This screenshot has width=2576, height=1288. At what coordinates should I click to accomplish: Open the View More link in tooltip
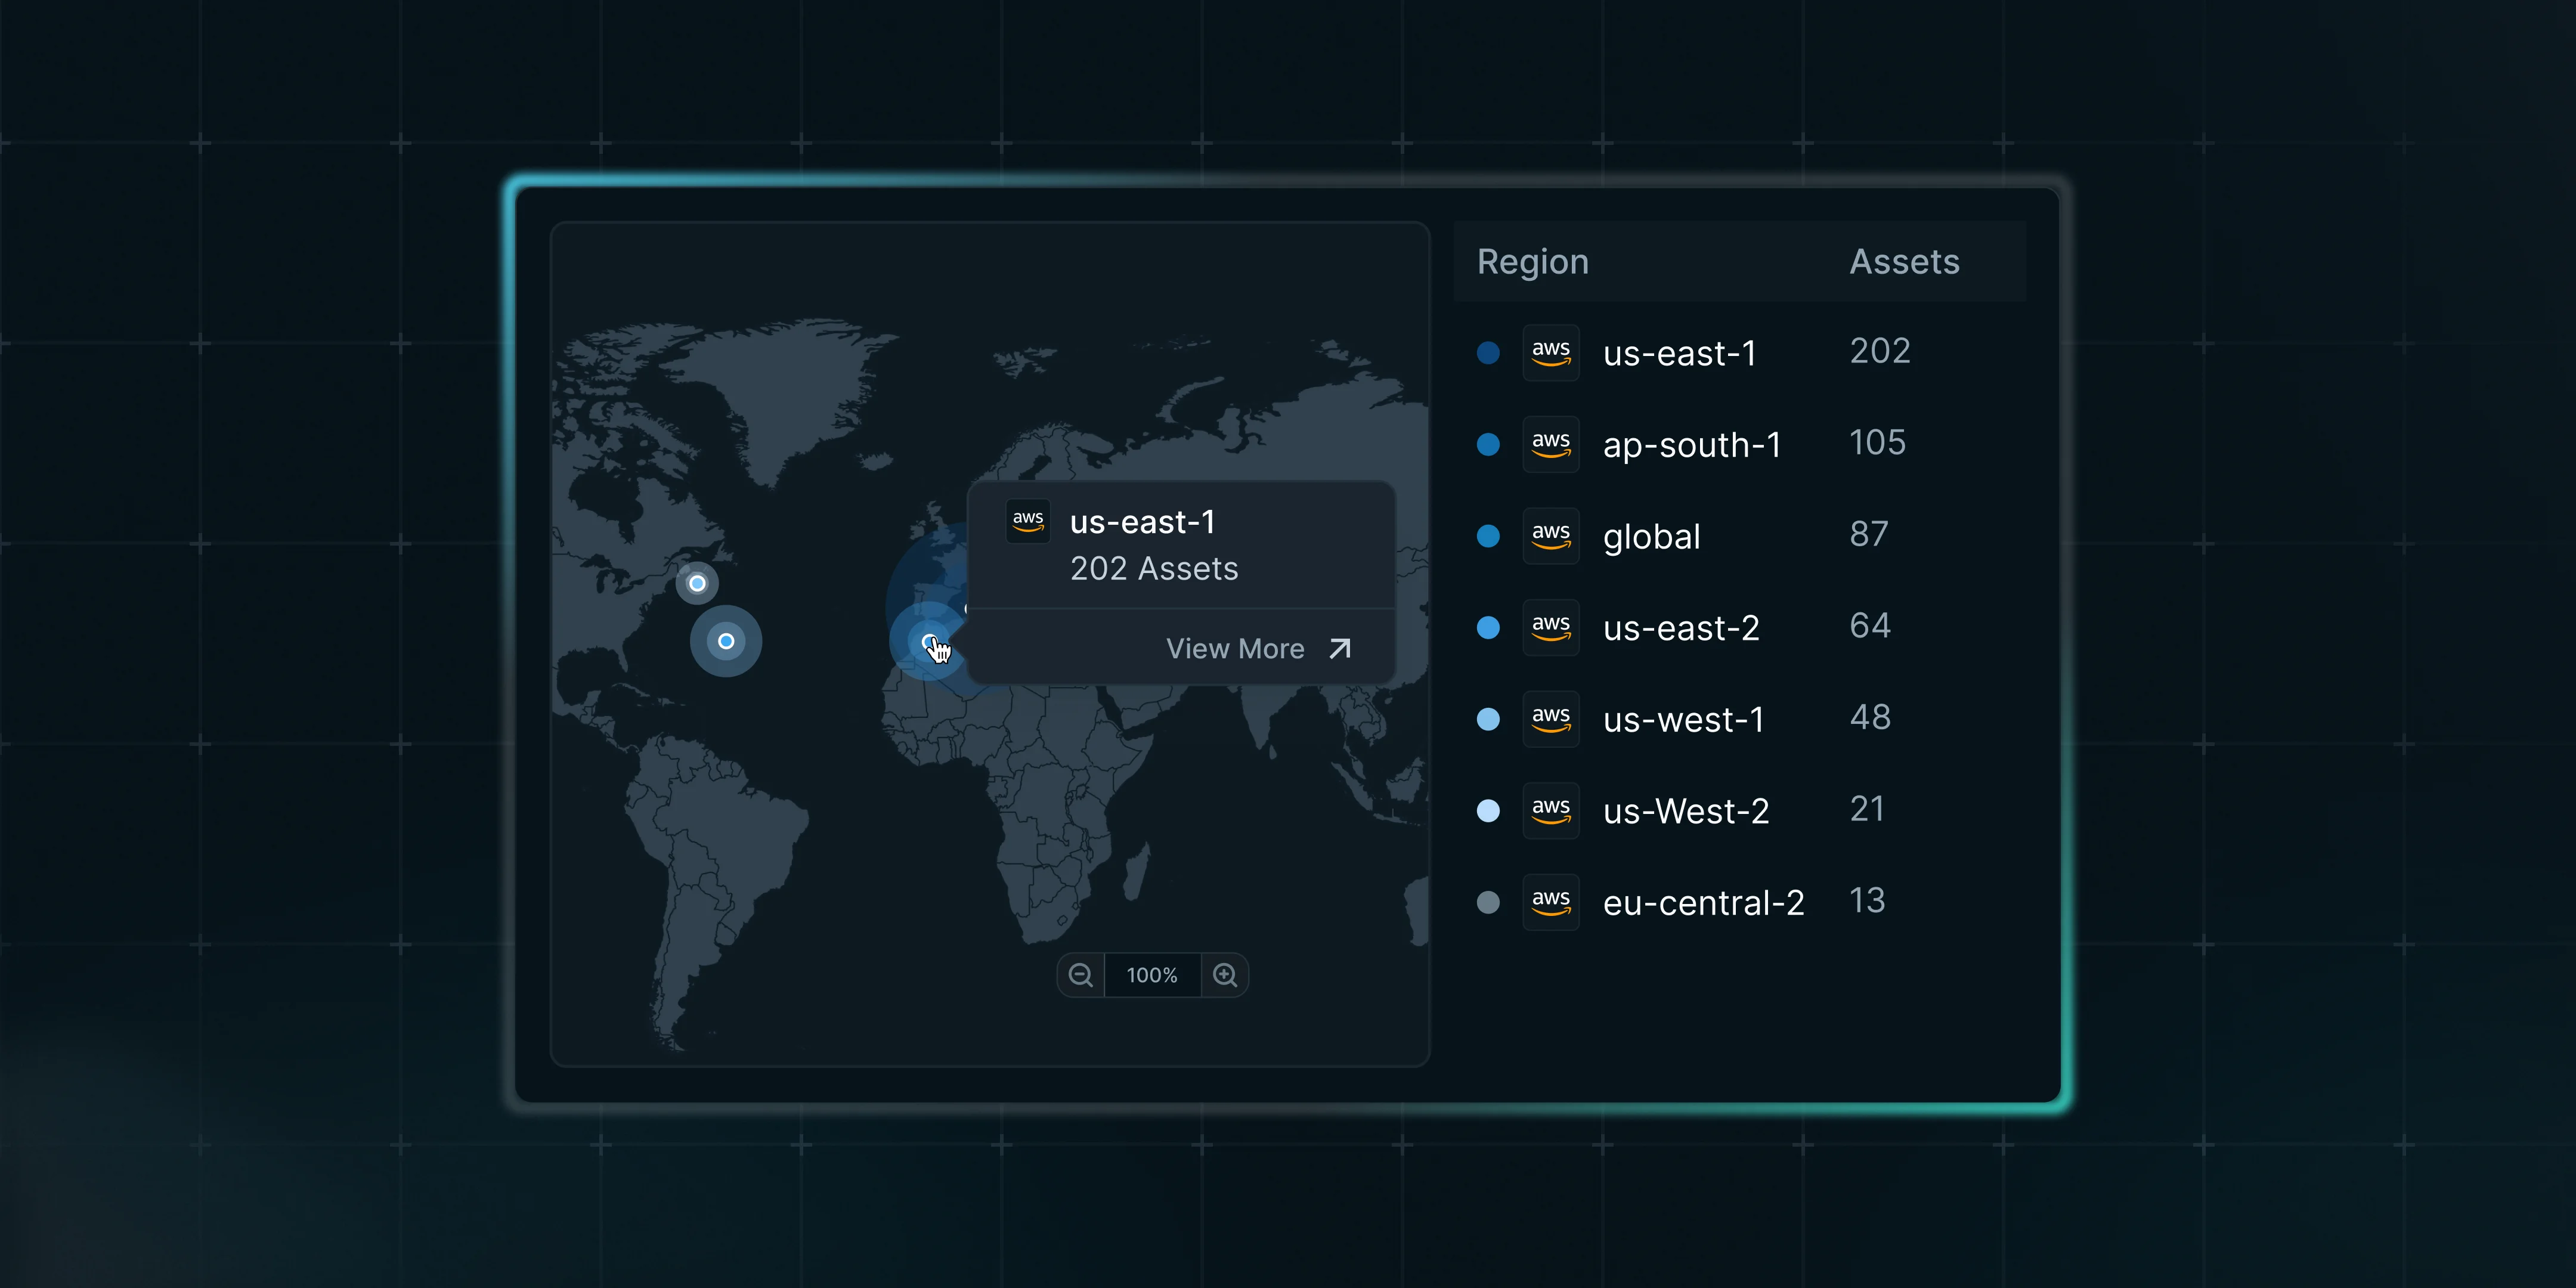pyautogui.click(x=1258, y=649)
